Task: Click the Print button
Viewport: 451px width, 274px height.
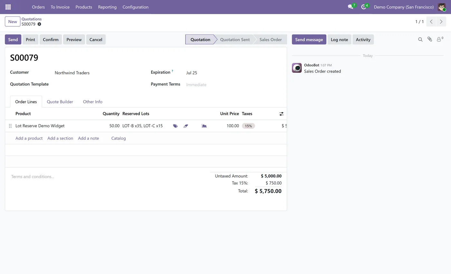Action: coord(30,39)
